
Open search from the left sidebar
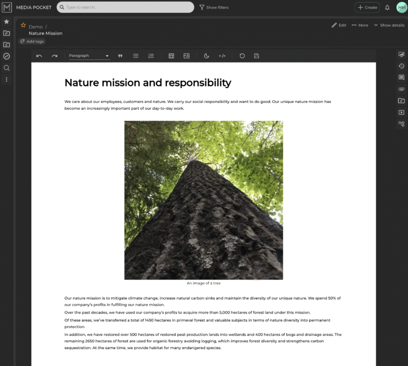click(x=6, y=68)
